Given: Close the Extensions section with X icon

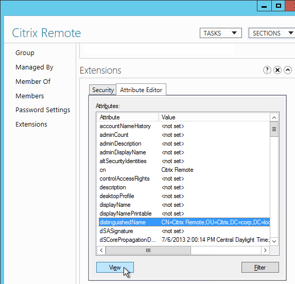Looking at the screenshot, I should (x=277, y=70).
